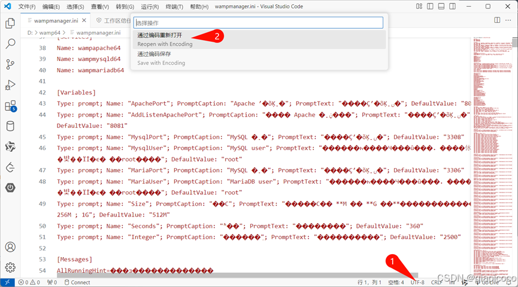518x287 pixels.
Task: Click the Name: wampapache64 line
Action: click(89, 48)
